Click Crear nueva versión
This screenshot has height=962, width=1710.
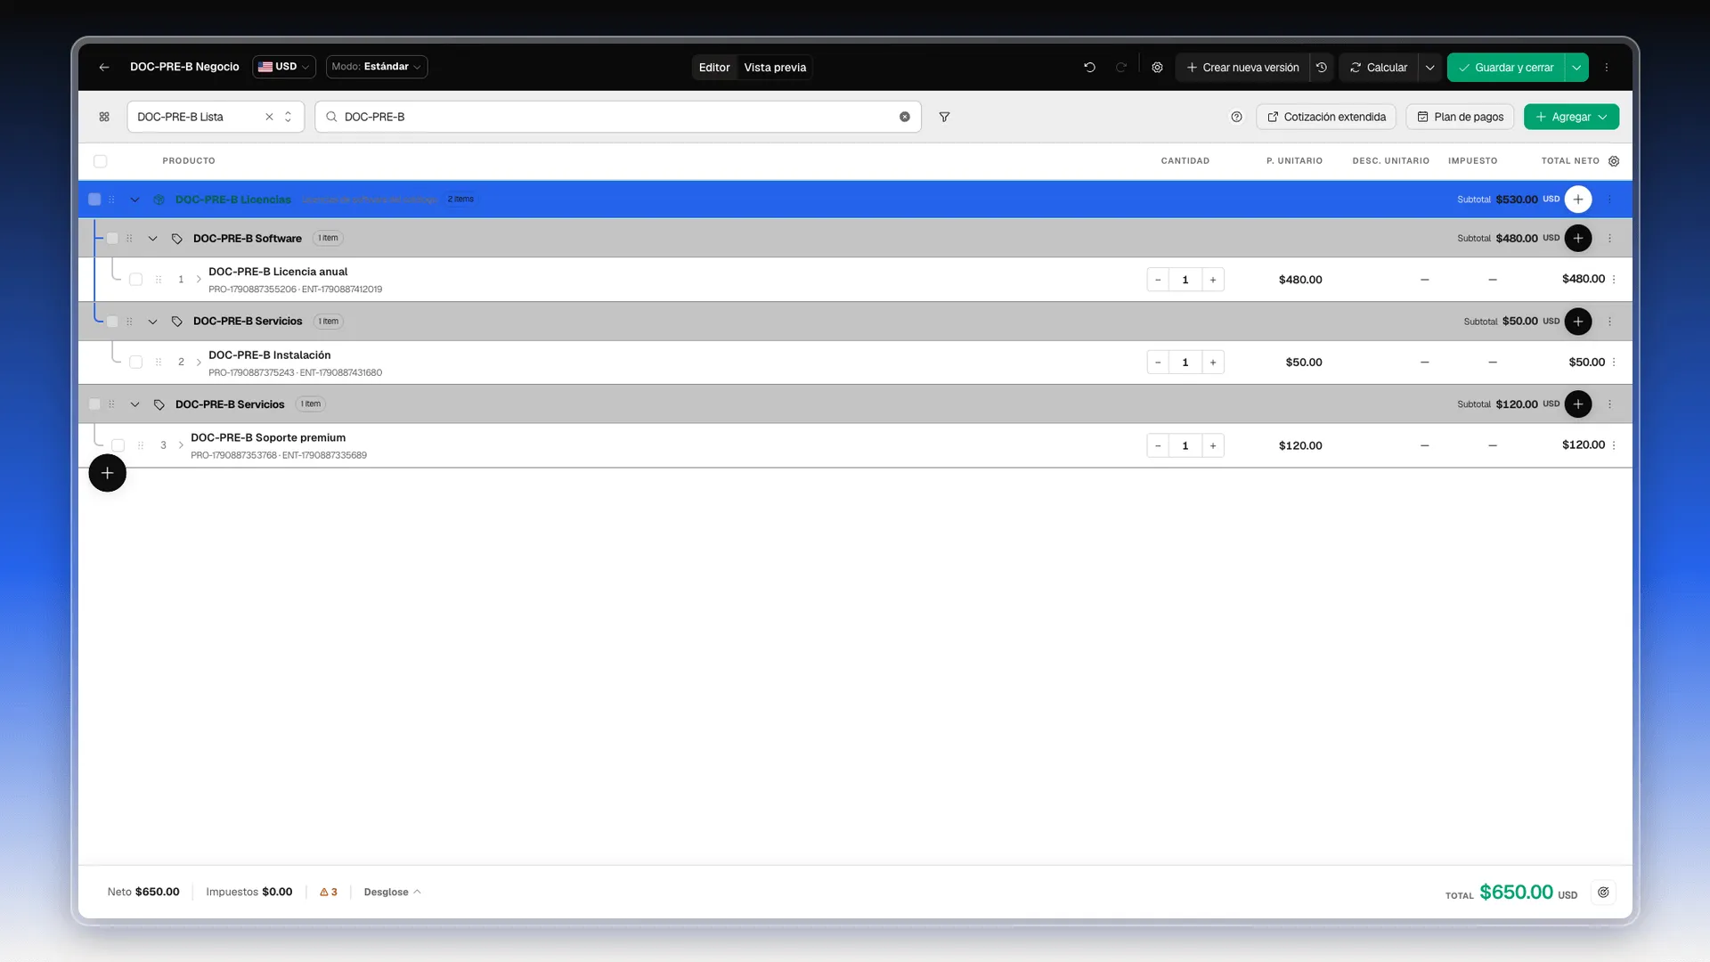coord(1242,67)
